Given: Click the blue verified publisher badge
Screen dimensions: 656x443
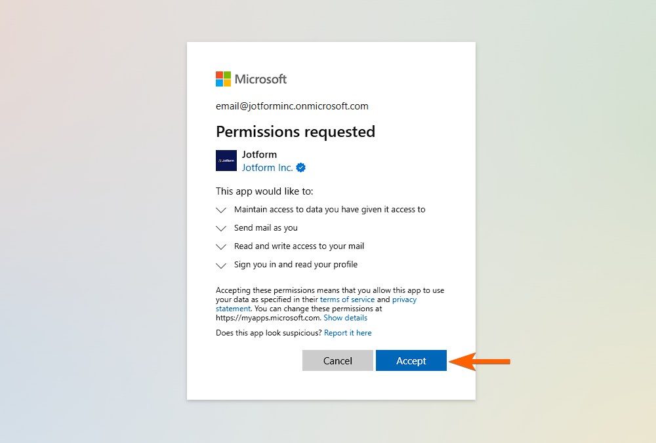Looking at the screenshot, I should coord(301,168).
